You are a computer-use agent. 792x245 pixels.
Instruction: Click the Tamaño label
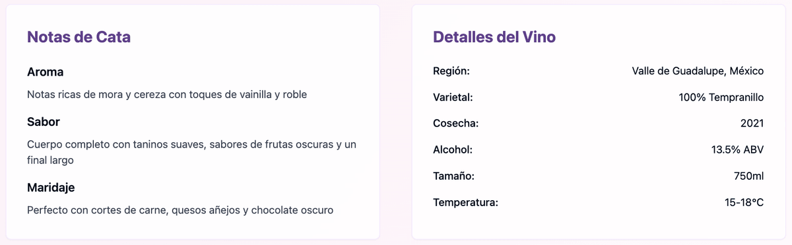click(x=454, y=176)
